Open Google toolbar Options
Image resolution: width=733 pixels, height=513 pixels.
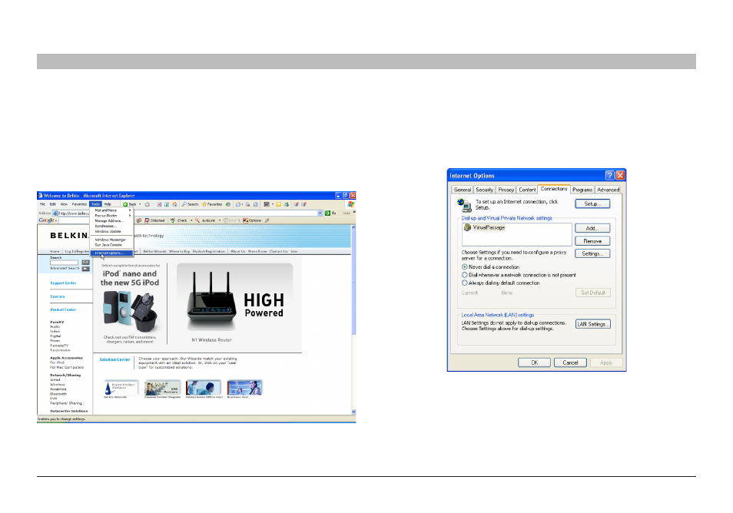252,220
